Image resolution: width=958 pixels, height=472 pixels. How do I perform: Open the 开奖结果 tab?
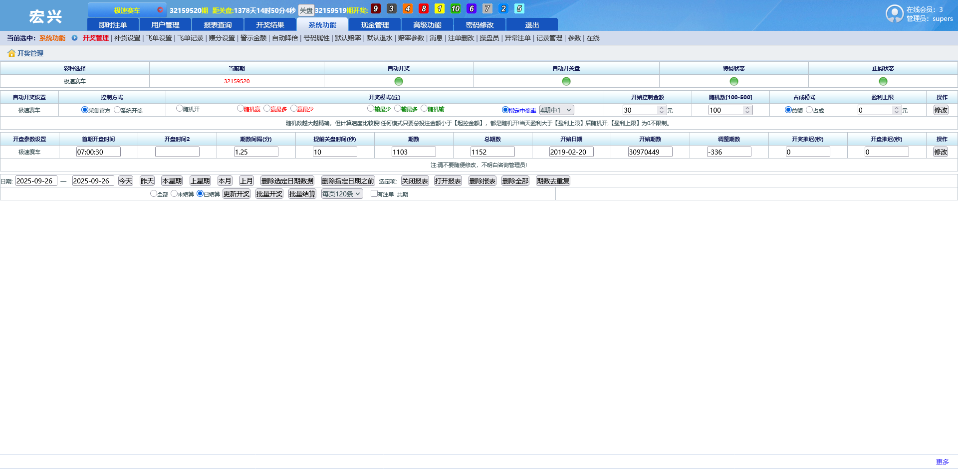270,25
